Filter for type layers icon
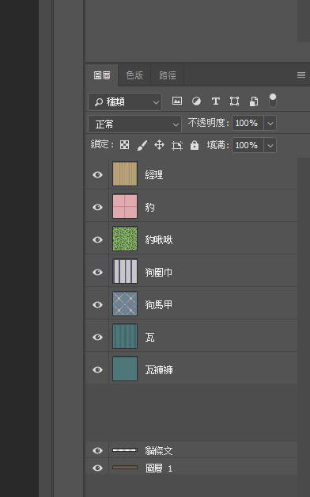This screenshot has width=310, height=497. click(216, 101)
